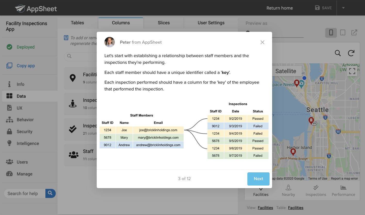The image size is (365, 215).
Task: Select the phone preview mode icon
Action: [331, 33]
